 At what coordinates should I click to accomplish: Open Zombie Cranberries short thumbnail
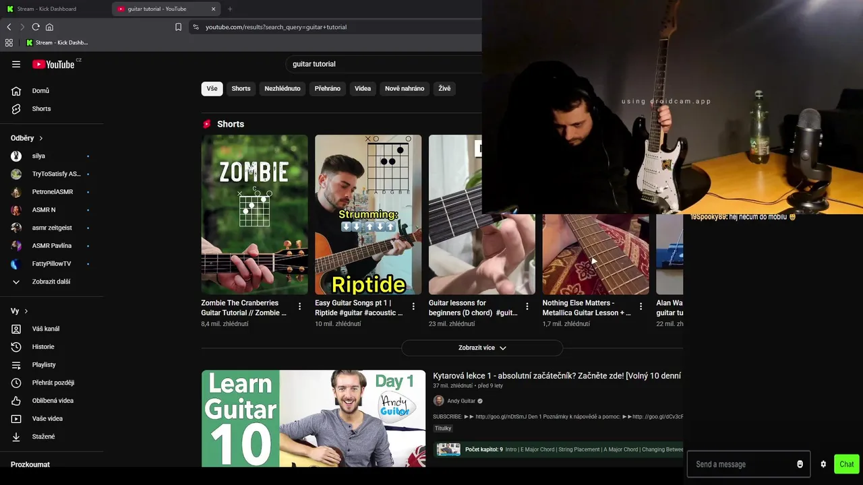(254, 214)
